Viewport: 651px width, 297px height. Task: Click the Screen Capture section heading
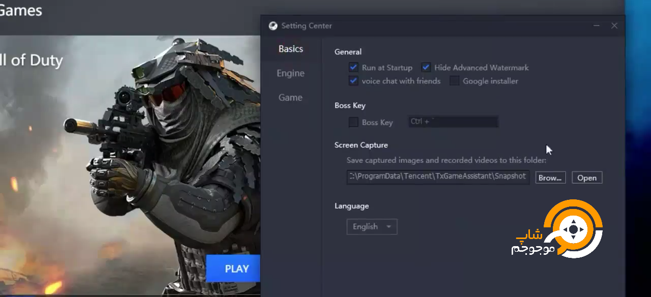coord(361,145)
